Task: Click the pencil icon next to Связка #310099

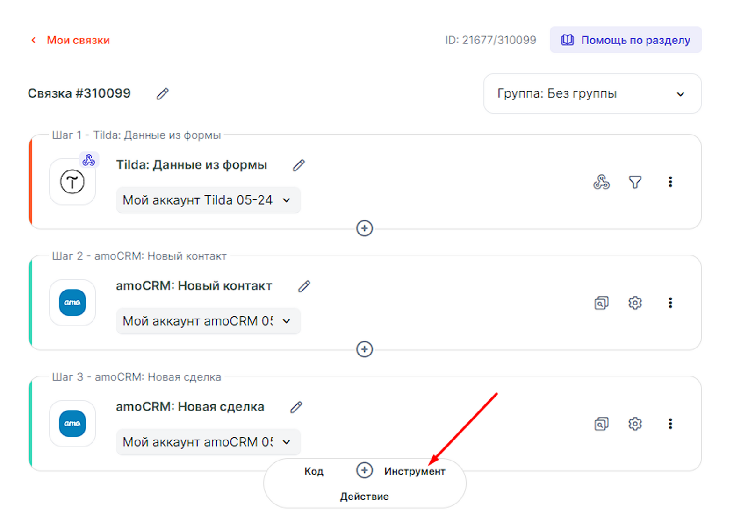Action: 162,94
